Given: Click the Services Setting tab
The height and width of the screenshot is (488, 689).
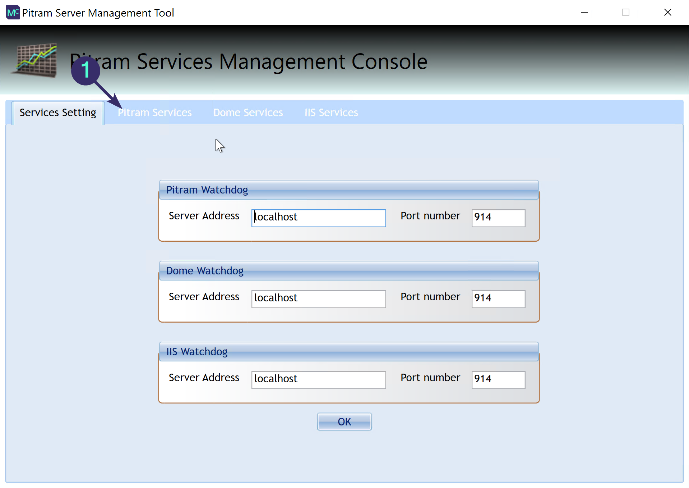Looking at the screenshot, I should point(58,113).
